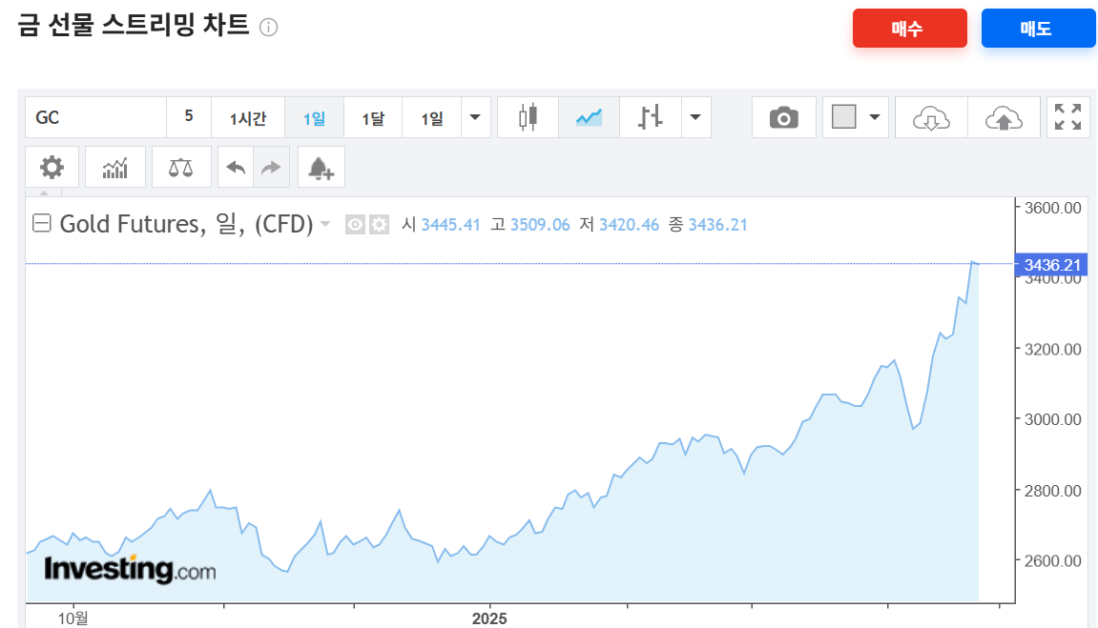Click the 2600.00 price axis label
Image resolution: width=1098 pixels, height=628 pixels.
point(1052,561)
